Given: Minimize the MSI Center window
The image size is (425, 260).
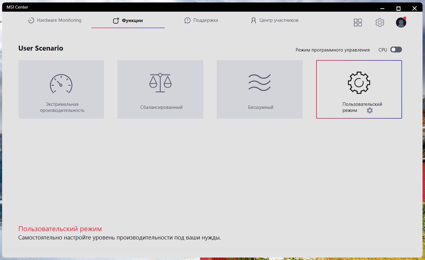Looking at the screenshot, I should (x=382, y=8).
